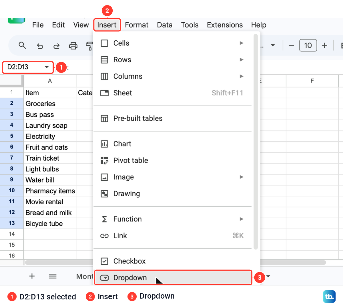Select Dropdown menu entry

coord(173,277)
